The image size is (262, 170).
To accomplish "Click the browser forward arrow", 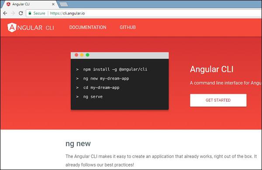I will pyautogui.click(x=13, y=13).
